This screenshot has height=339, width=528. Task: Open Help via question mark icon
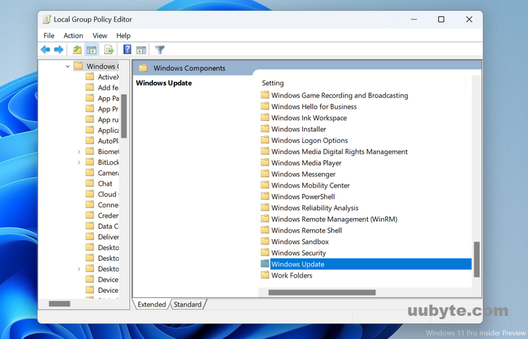[x=127, y=50]
